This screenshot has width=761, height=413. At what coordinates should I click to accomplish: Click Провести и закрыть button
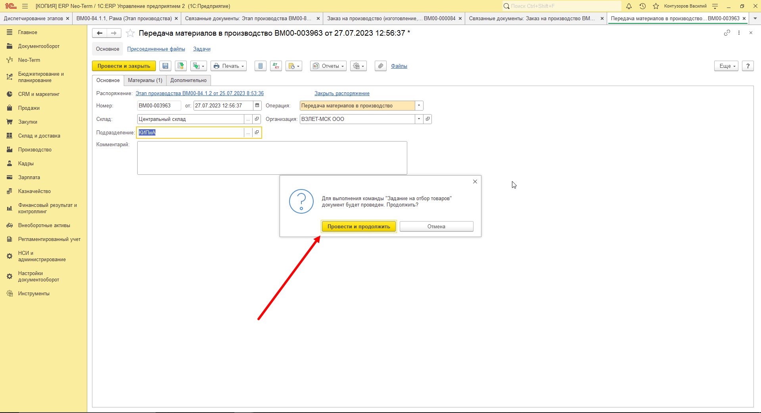coord(124,66)
